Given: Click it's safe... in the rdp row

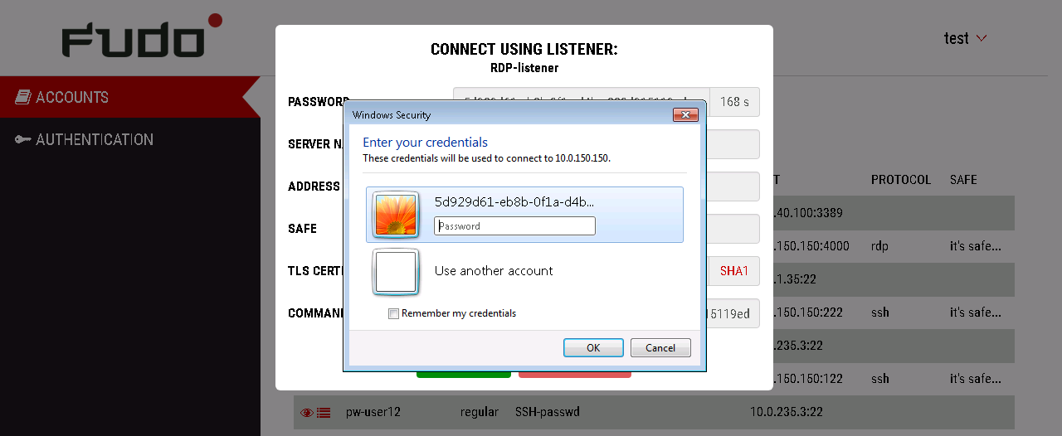Looking at the screenshot, I should [976, 246].
